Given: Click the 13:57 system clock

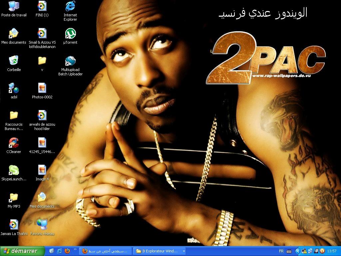Looking at the screenshot, I should click(x=332, y=251).
